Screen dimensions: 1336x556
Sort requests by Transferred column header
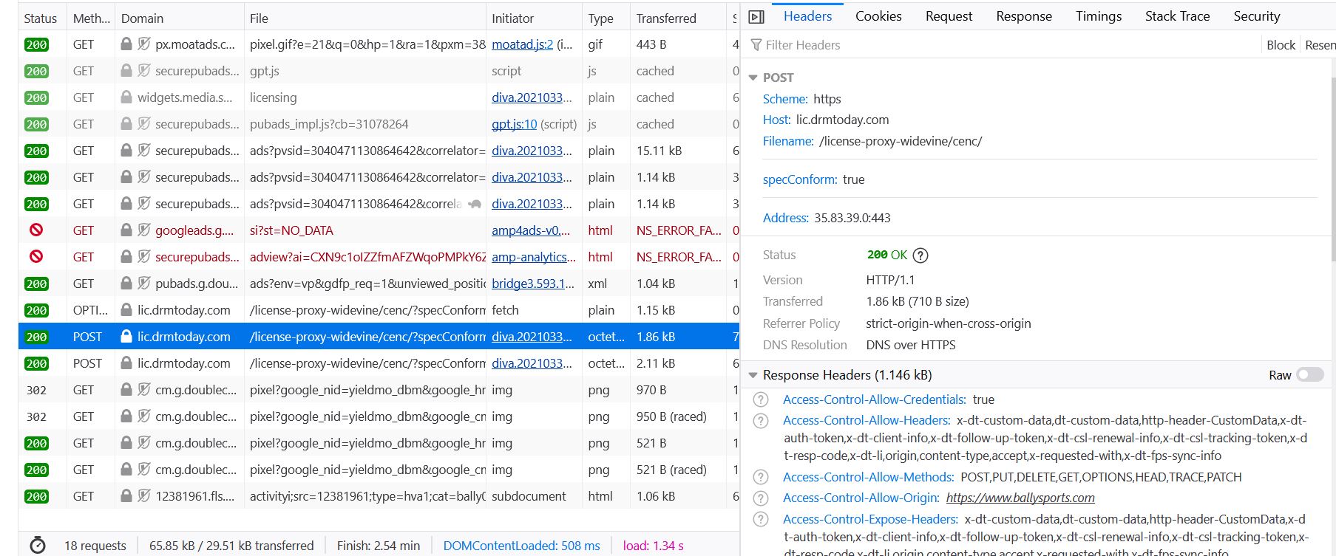tap(666, 18)
